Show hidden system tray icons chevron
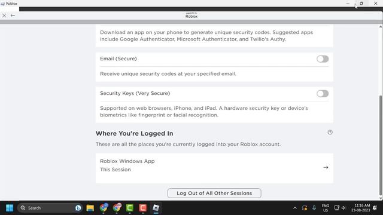The height and width of the screenshot is (215, 383). [295, 208]
